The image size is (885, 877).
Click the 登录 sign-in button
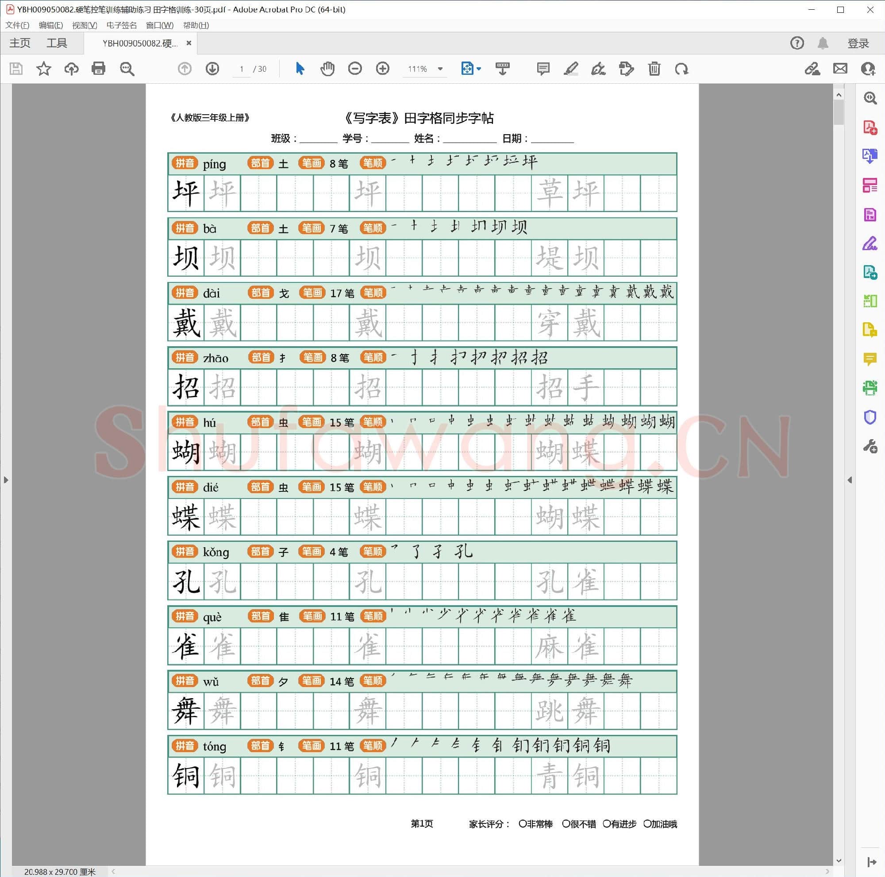[858, 43]
